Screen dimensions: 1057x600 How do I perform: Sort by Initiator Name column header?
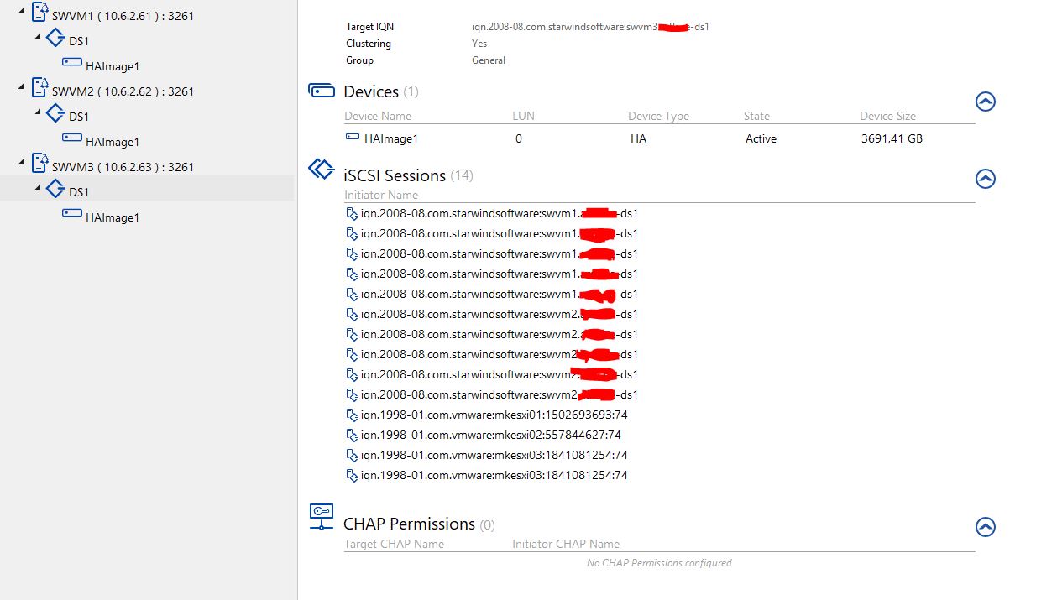[x=381, y=195]
